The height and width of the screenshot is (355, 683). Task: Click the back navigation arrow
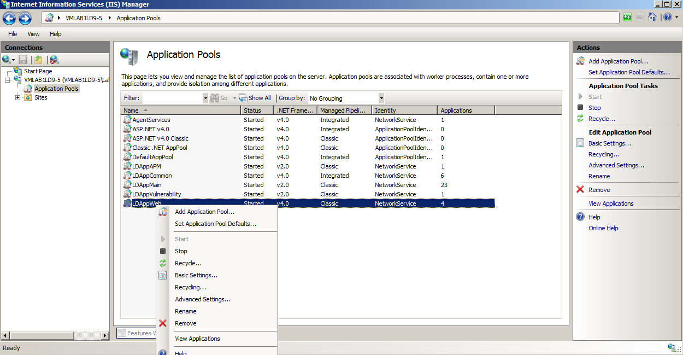pyautogui.click(x=9, y=18)
